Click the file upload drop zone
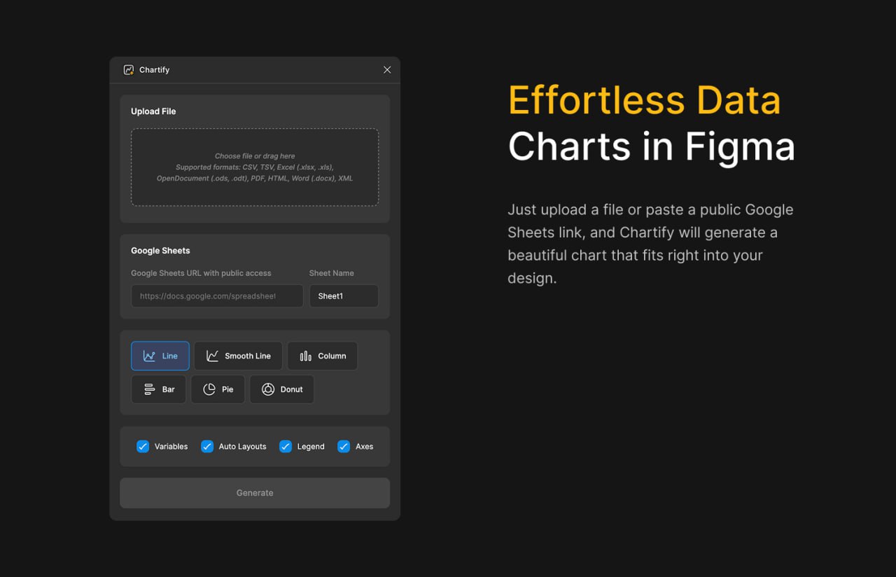Image resolution: width=896 pixels, height=577 pixels. pos(255,167)
